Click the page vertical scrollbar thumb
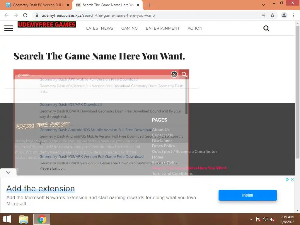Screen dimensions: 300x225 [x=297, y=92]
